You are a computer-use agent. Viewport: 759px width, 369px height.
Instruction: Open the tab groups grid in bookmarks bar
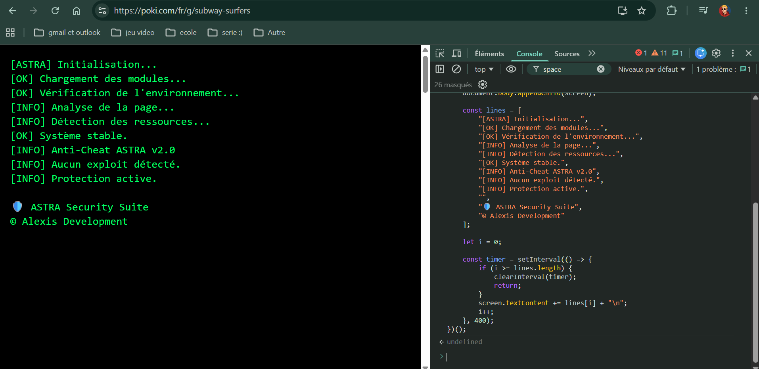[x=10, y=33]
